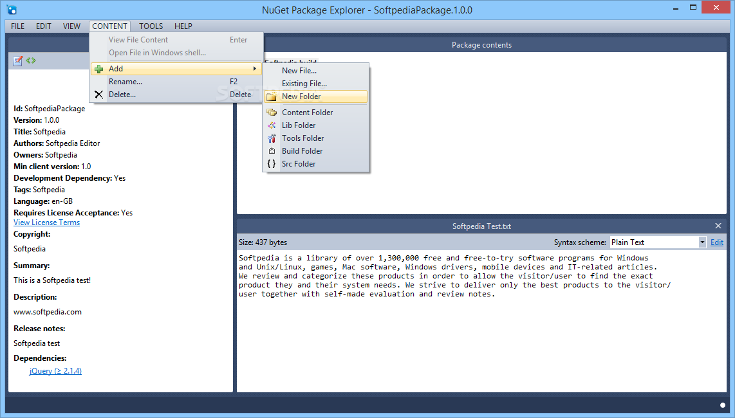Click inside the file content text area
Viewport: 735px width, 418px height.
(481, 321)
